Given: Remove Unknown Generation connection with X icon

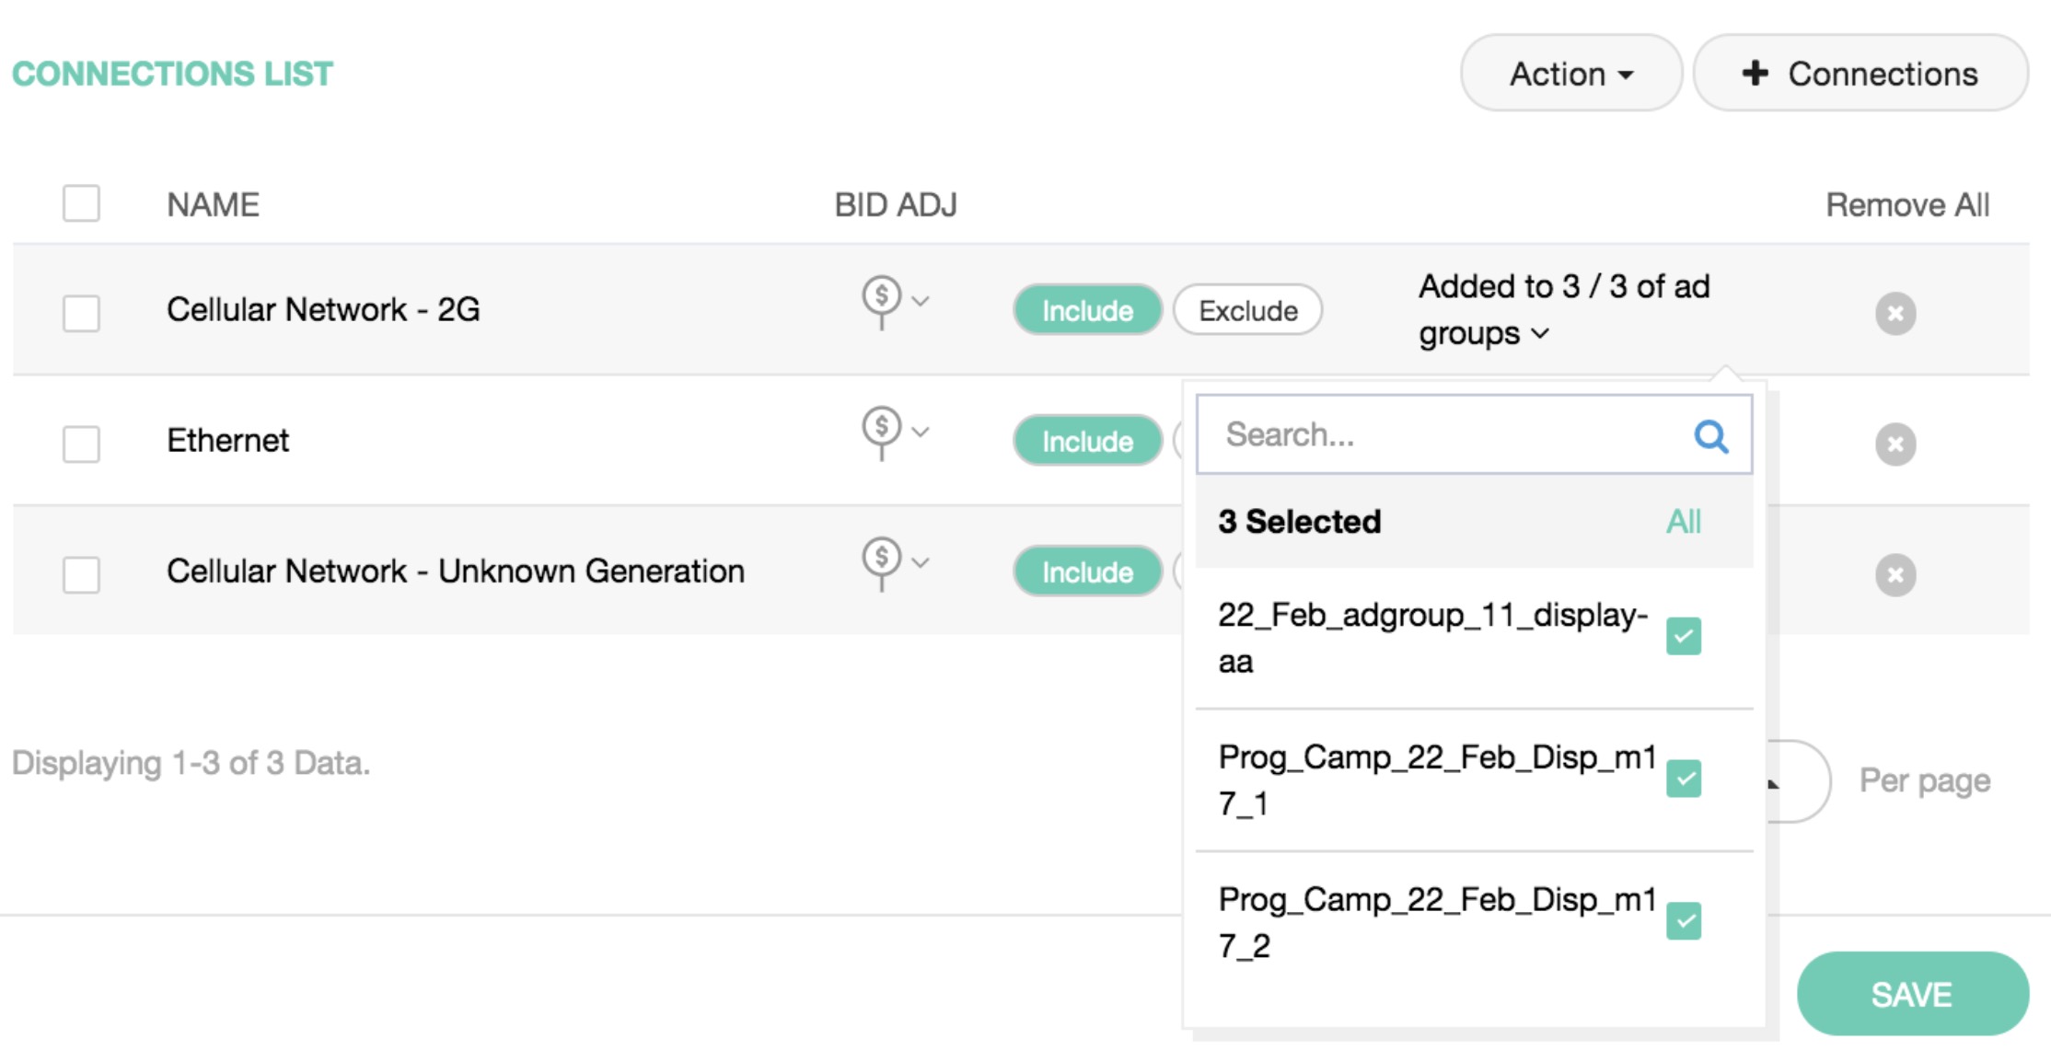Looking at the screenshot, I should (x=1895, y=575).
